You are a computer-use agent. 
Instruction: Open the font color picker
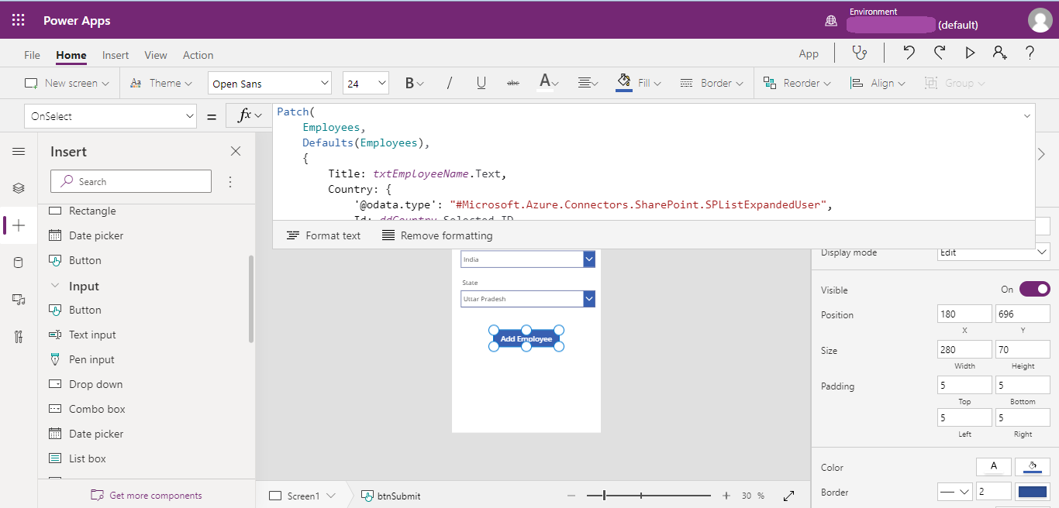(549, 83)
